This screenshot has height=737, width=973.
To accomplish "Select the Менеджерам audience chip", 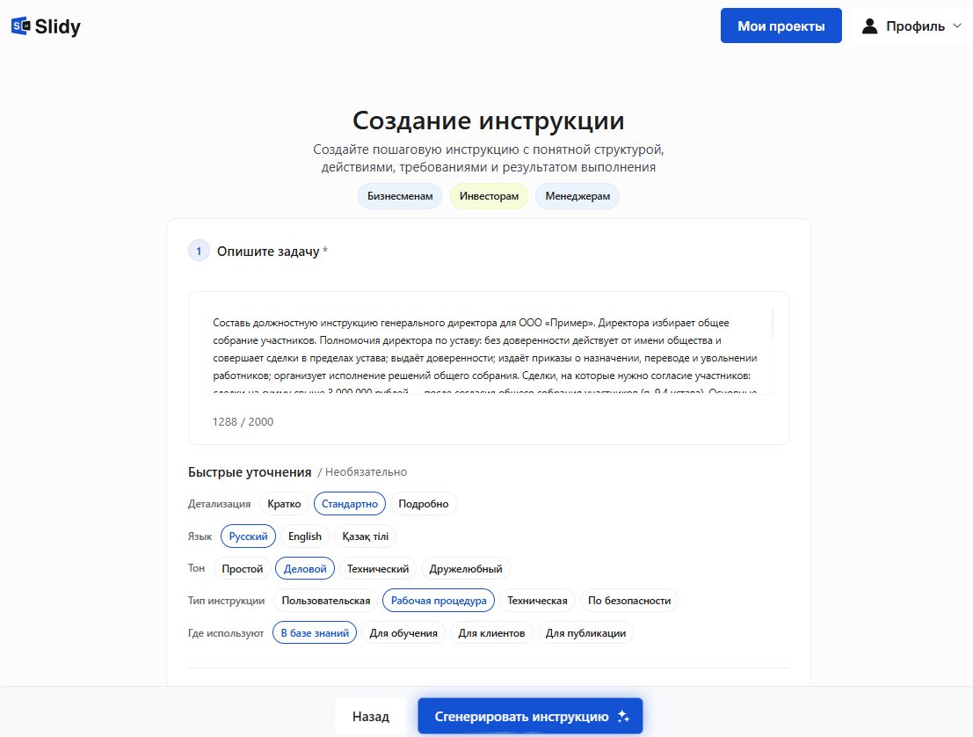I will click(x=577, y=196).
